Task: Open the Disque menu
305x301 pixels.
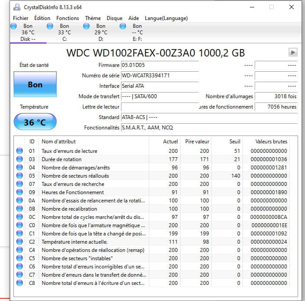Action: click(x=115, y=18)
